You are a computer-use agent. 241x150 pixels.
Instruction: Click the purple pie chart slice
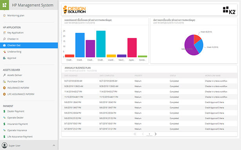[x=190, y=47]
